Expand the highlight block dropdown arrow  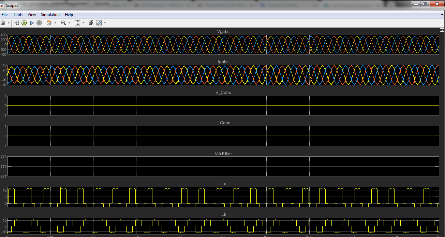click(55, 23)
